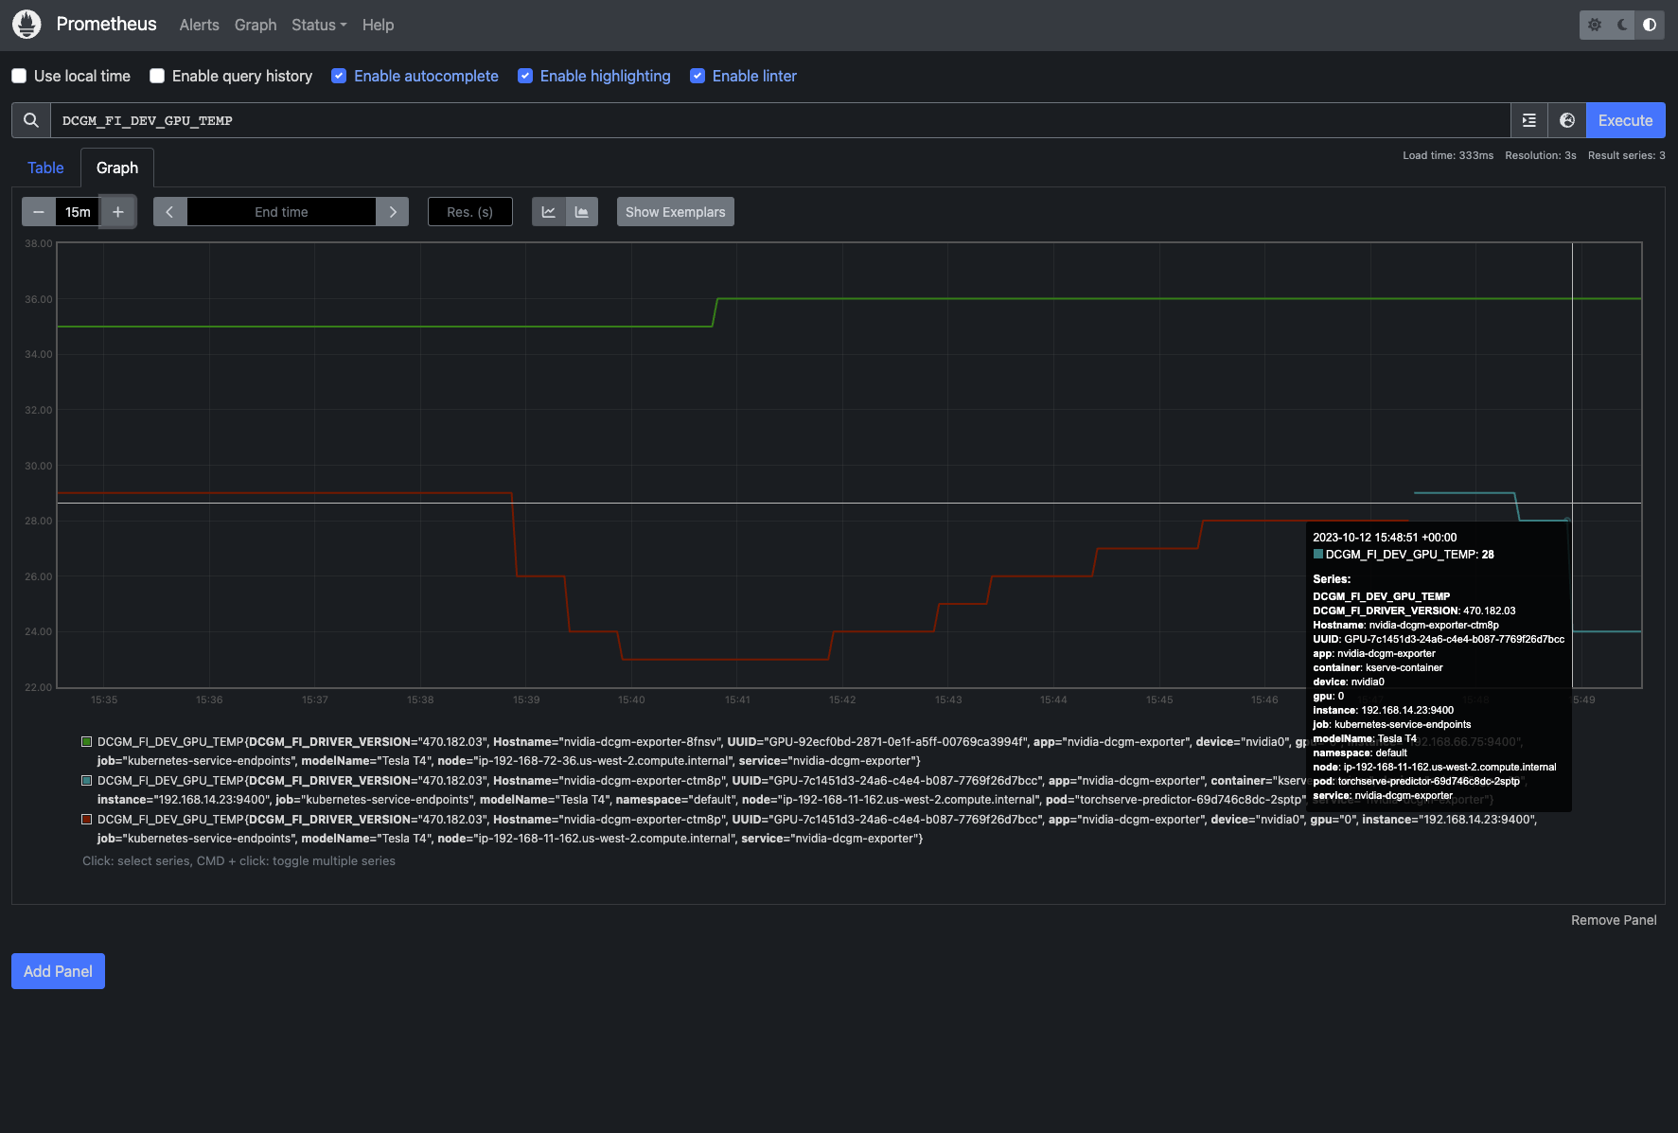This screenshot has width=1678, height=1133.
Task: Open the Status dropdown menu
Action: point(318,25)
